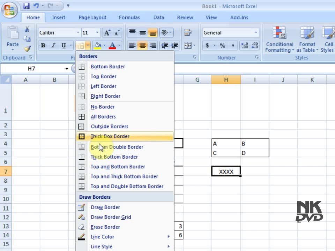
Task: Toggle Italic formatting
Action: click(x=53, y=45)
